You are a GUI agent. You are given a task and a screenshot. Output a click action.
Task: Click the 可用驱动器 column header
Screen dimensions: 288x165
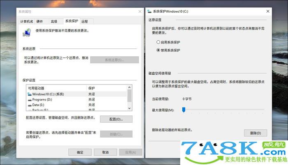(x=56, y=88)
